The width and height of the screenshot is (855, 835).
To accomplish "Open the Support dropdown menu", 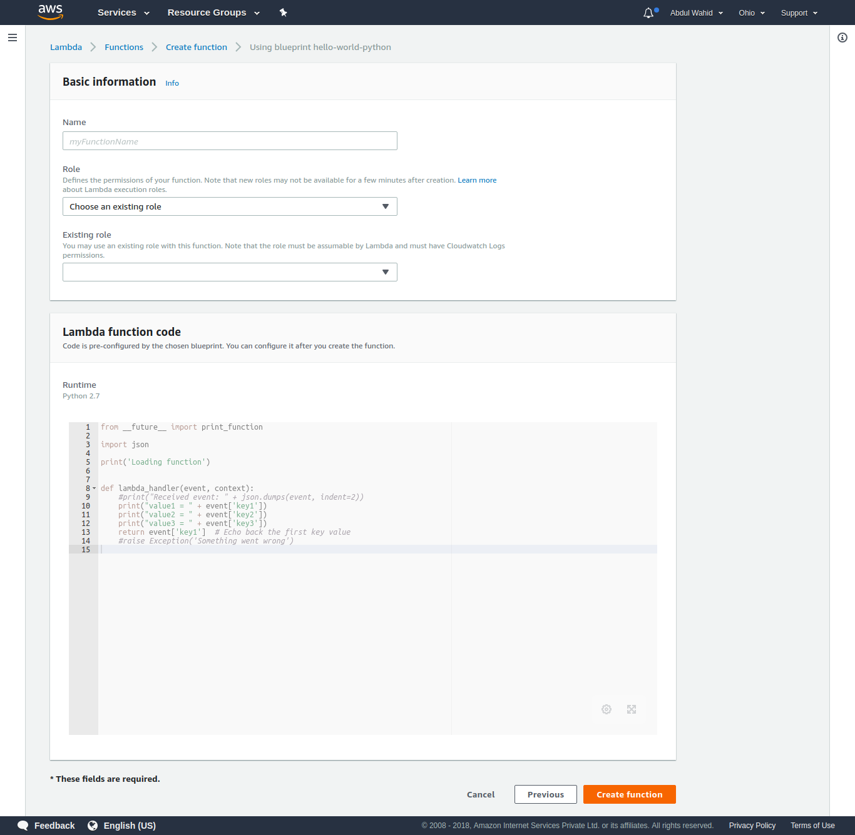I will tap(799, 13).
